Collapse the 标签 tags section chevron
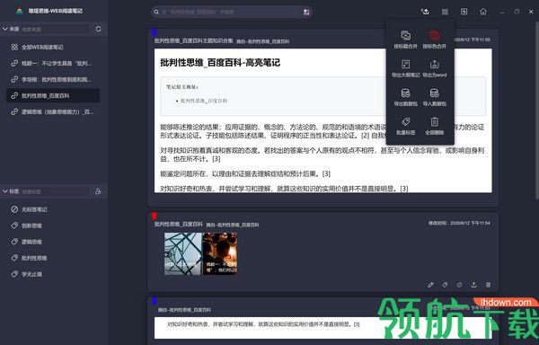The width and height of the screenshot is (539, 345). point(4,191)
